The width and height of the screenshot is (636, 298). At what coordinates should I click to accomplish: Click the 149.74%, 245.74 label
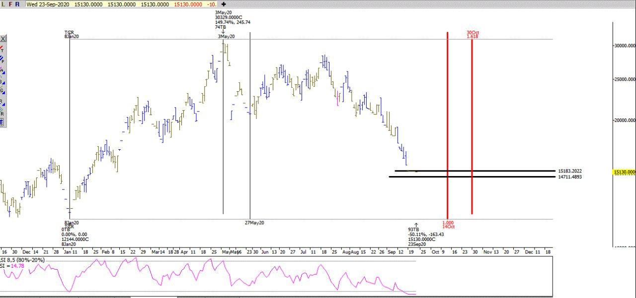click(233, 22)
